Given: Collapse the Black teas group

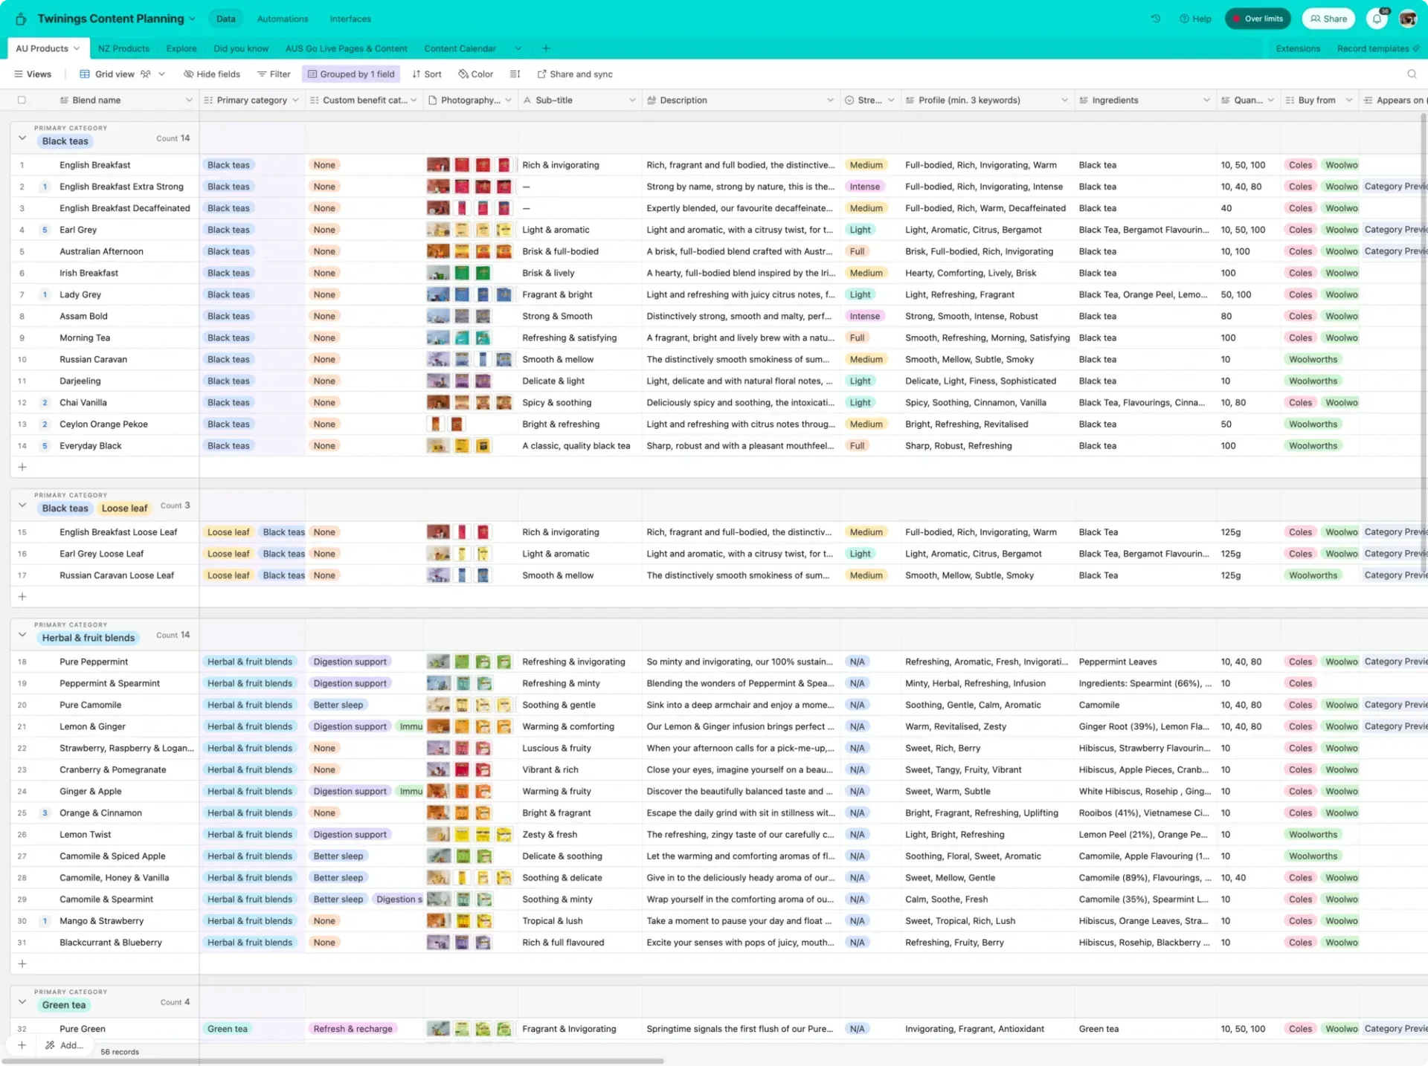Looking at the screenshot, I should tap(22, 138).
